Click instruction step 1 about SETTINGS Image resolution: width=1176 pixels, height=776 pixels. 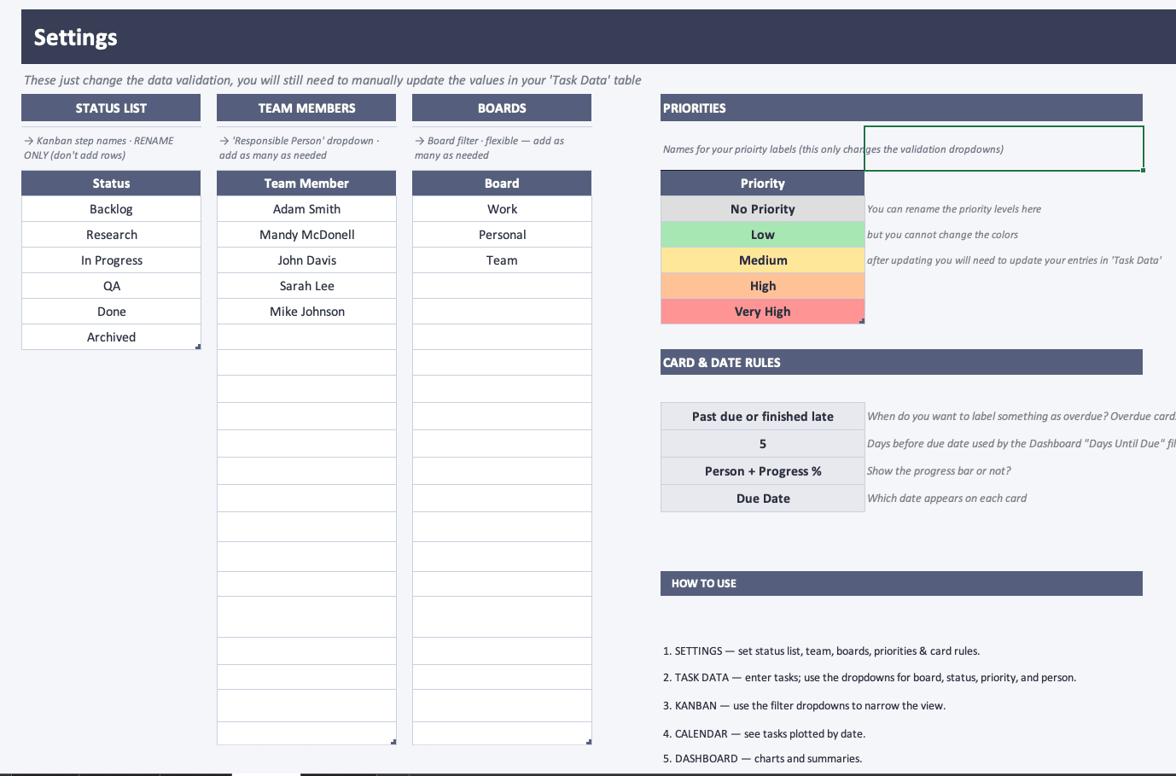(x=821, y=651)
